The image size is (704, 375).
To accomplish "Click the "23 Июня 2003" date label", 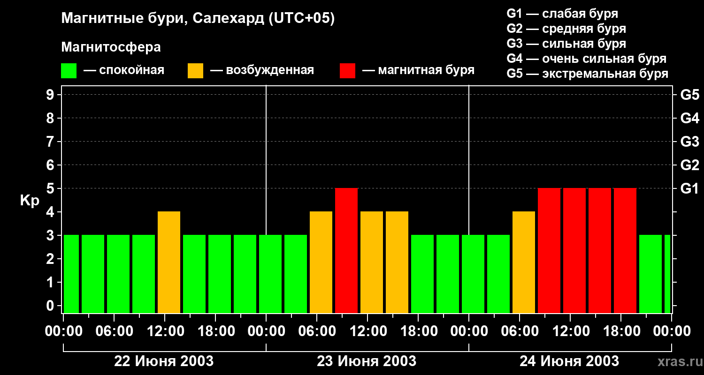I will [x=367, y=361].
